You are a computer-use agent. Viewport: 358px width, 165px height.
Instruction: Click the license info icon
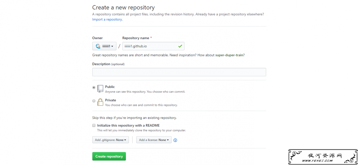point(175,140)
